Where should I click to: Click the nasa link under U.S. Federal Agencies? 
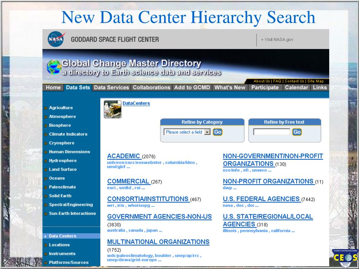pyautogui.click(x=228, y=205)
